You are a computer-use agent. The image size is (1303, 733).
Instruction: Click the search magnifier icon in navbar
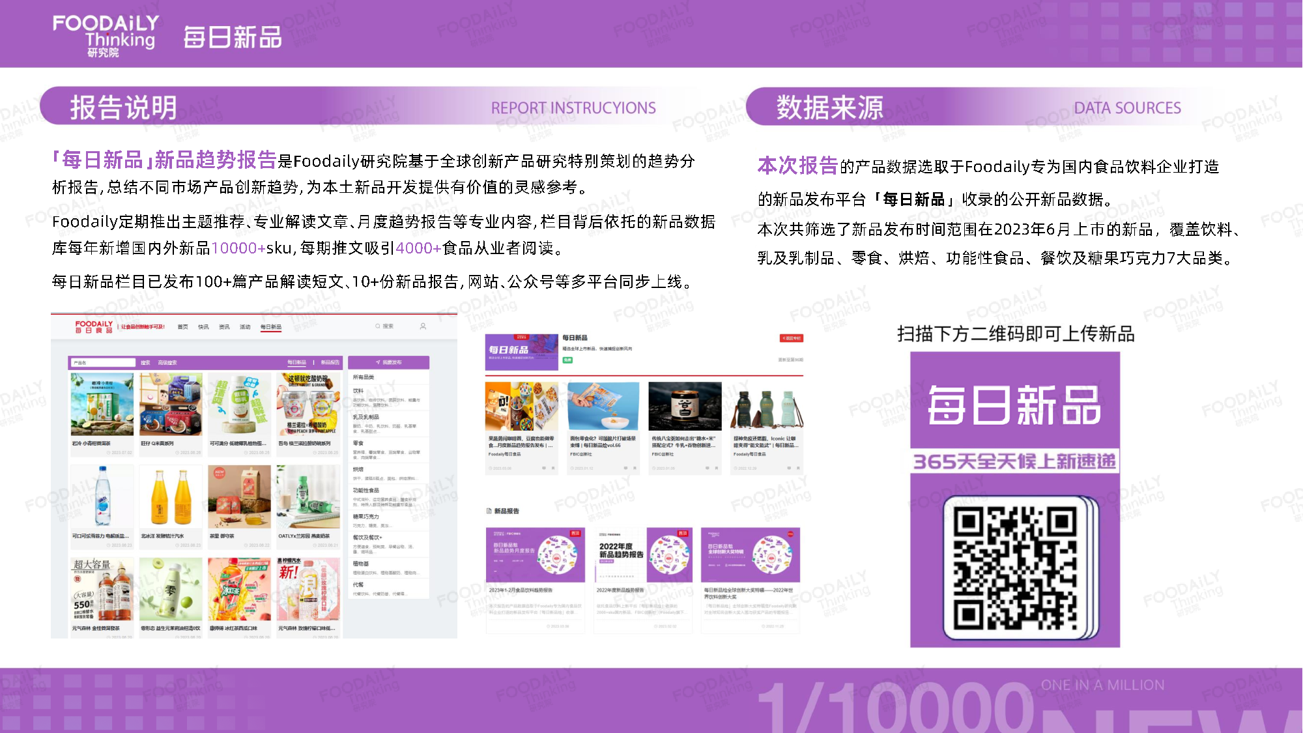click(378, 326)
